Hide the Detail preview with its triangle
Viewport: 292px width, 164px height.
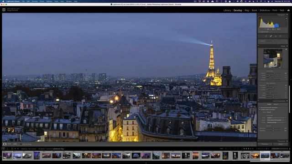point(286,49)
